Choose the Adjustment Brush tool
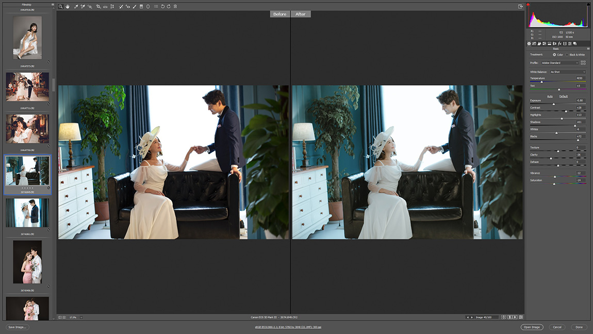The height and width of the screenshot is (334, 593). [135, 6]
